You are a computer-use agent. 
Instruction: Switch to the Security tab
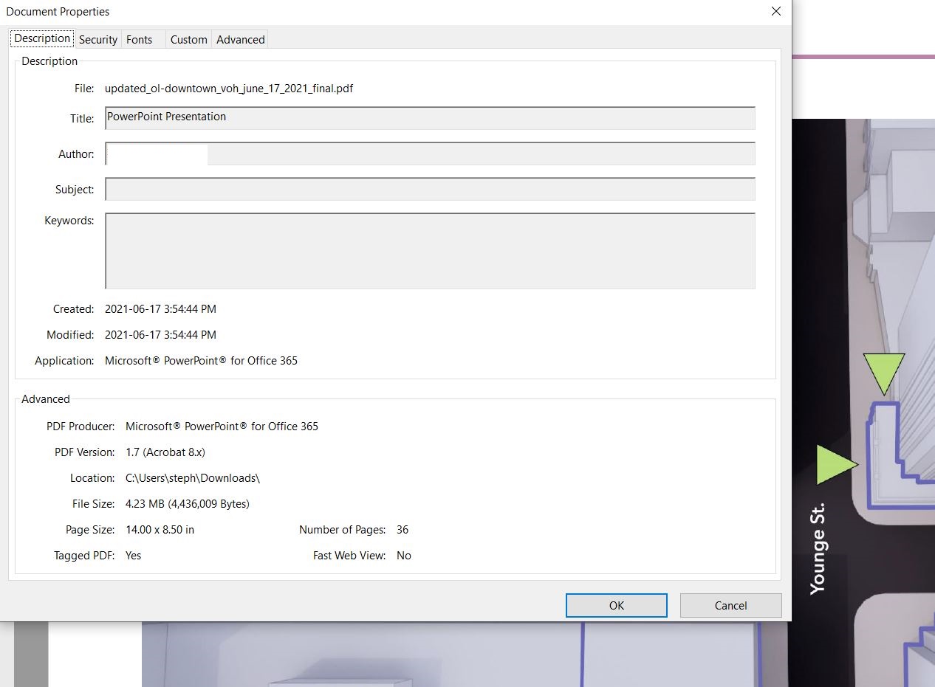click(97, 40)
